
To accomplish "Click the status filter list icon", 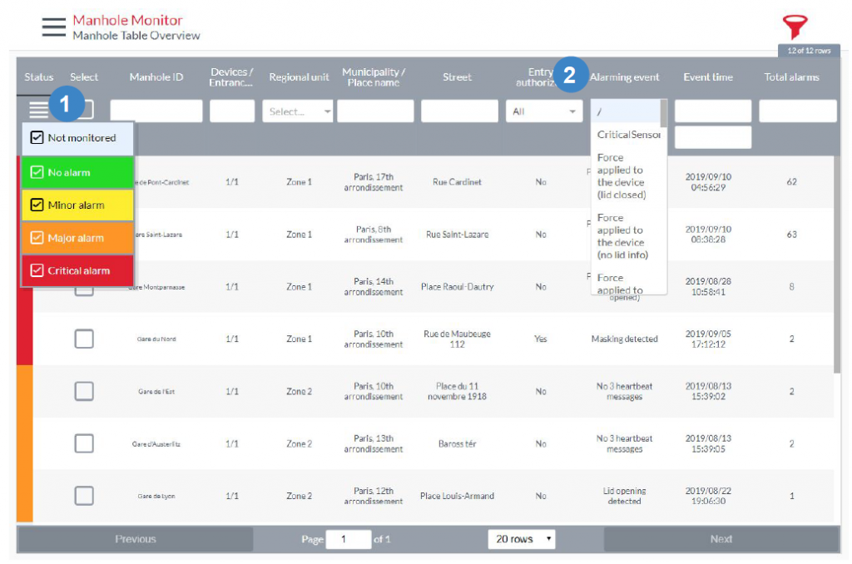I will pyautogui.click(x=38, y=109).
